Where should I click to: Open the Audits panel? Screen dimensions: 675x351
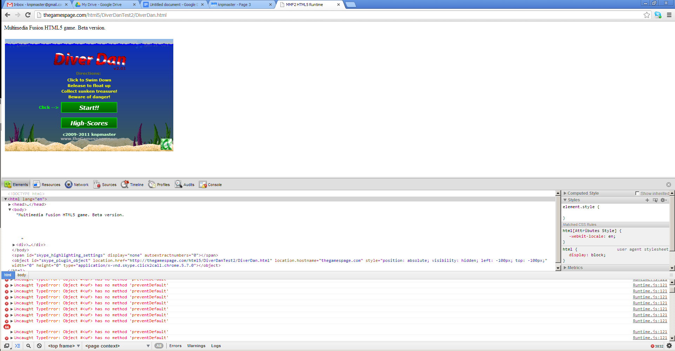click(185, 185)
